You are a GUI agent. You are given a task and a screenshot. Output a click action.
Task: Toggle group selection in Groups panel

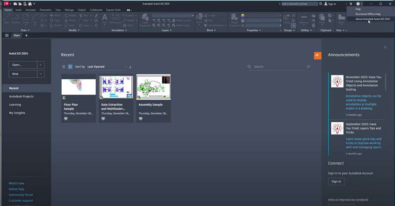[293, 26]
